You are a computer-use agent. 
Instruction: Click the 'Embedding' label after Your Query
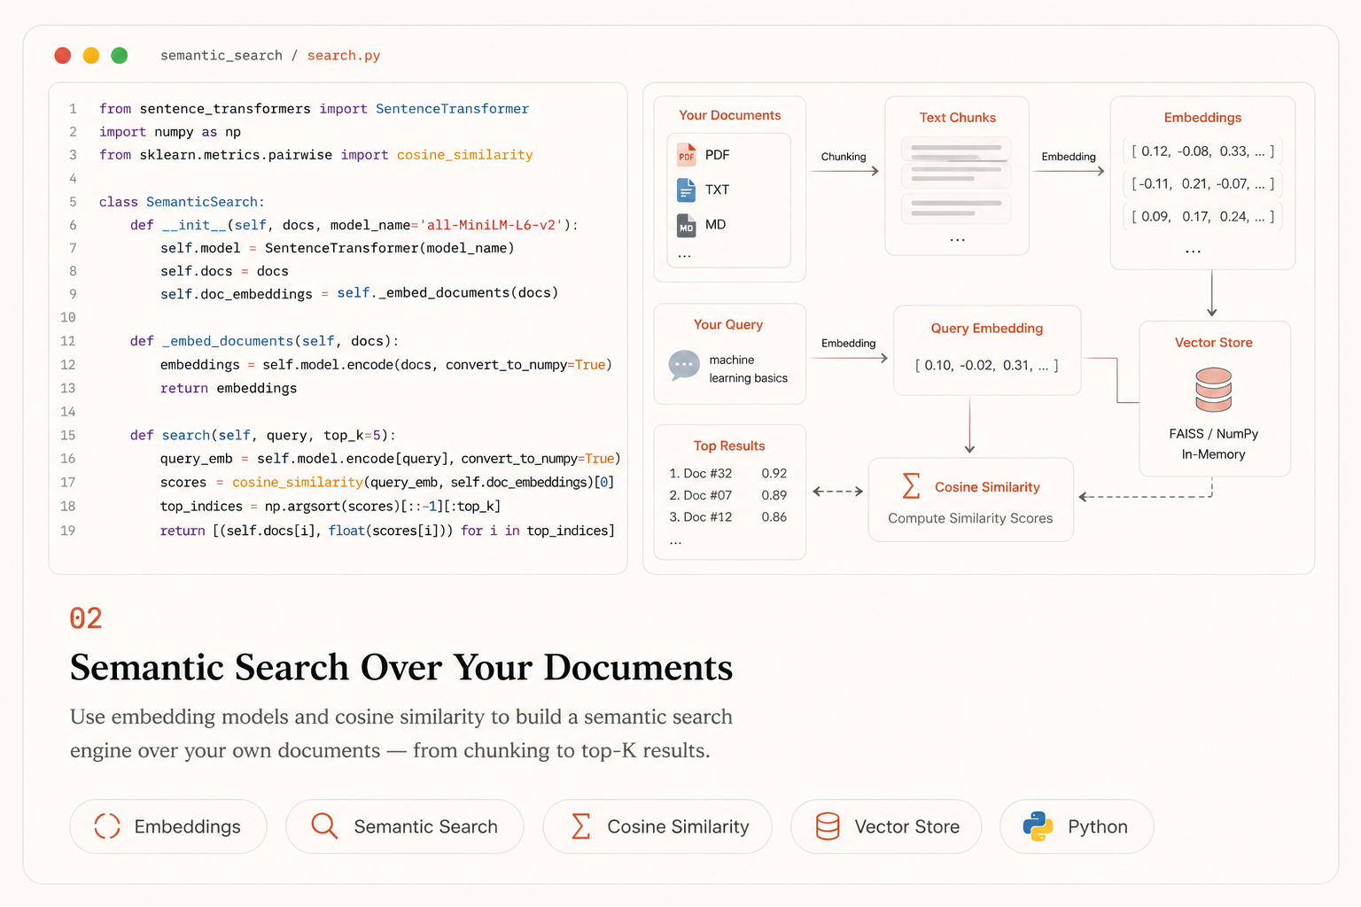click(848, 344)
